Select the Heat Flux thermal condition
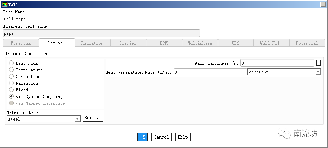 11,63
